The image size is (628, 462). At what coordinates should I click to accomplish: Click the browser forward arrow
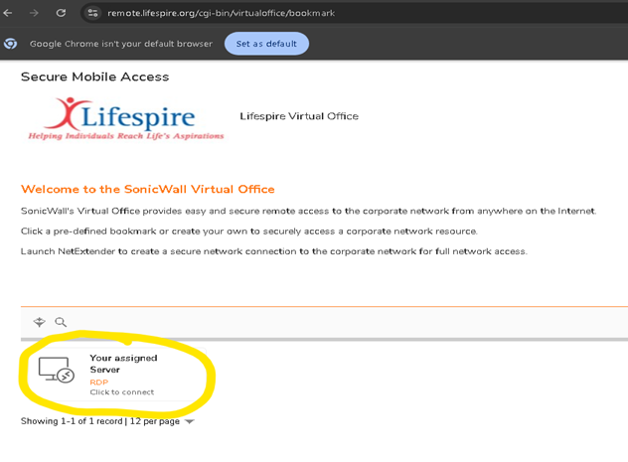click(34, 13)
